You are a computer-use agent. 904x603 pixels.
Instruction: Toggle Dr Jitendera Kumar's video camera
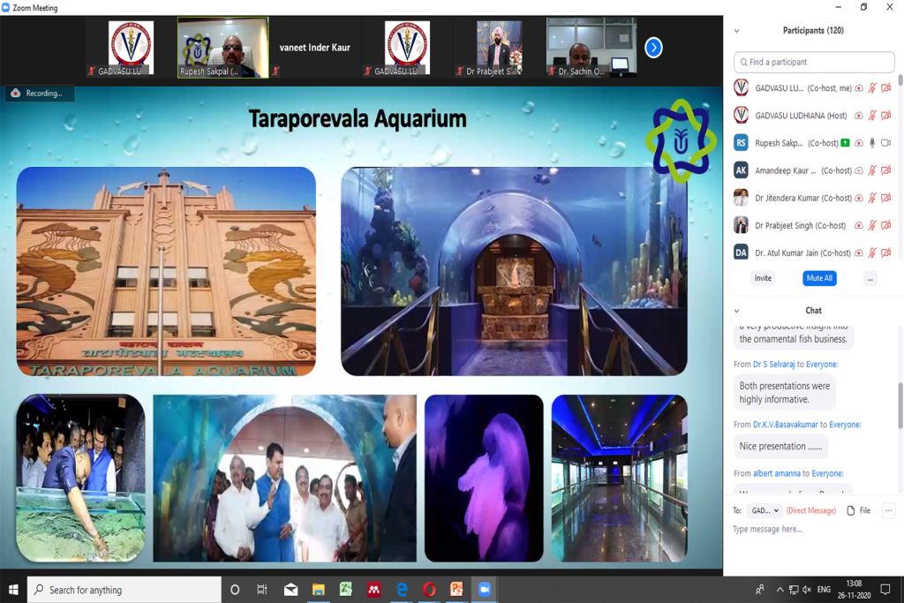tap(886, 198)
